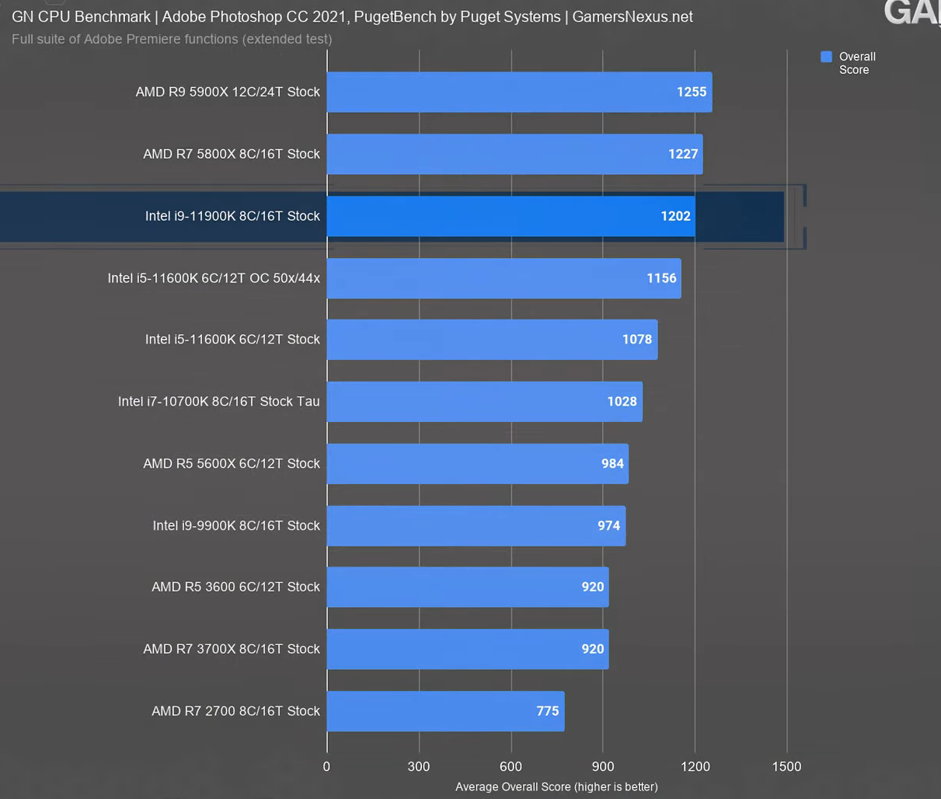Click the AMD R5 5600X label text

[231, 463]
